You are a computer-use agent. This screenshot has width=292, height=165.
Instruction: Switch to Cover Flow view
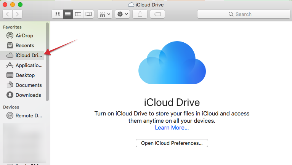point(88,14)
